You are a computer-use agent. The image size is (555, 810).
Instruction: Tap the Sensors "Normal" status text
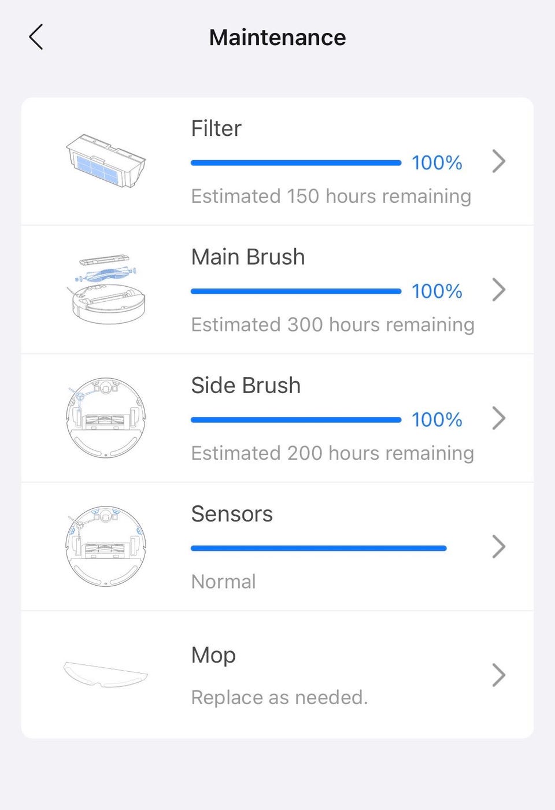(x=223, y=581)
